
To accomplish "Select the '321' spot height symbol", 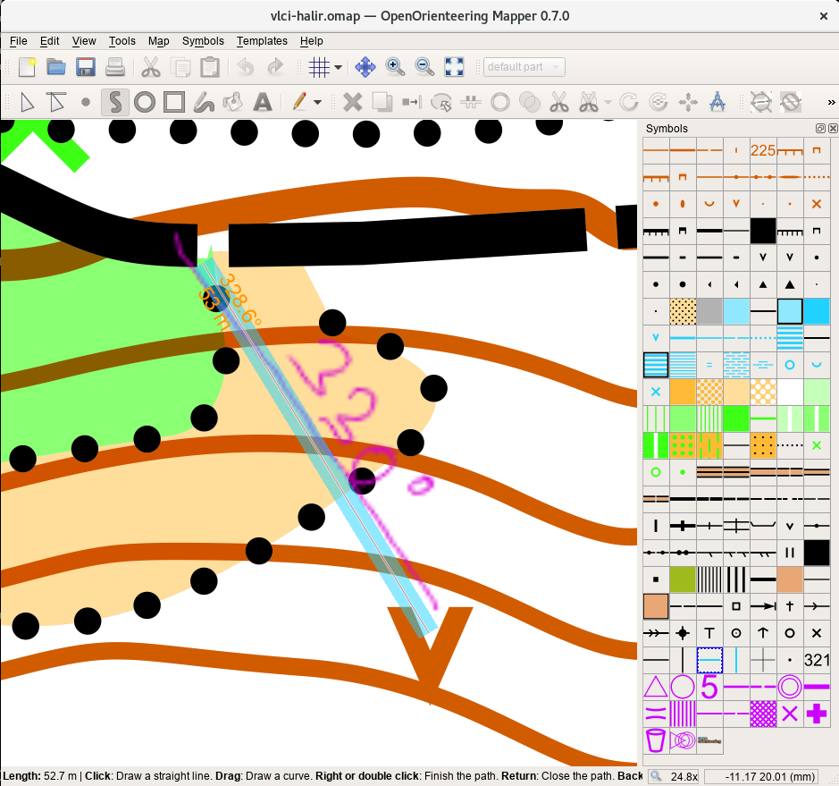I will pos(817,660).
